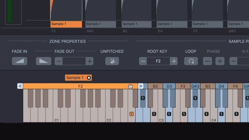Click the root badge on G#2 black key
Screen dimensions: 249x140
pos(143,98)
